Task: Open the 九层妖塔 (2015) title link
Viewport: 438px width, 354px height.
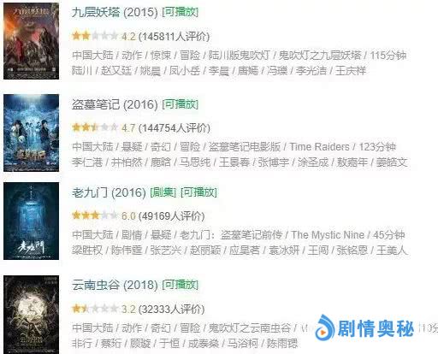Action: [115, 12]
